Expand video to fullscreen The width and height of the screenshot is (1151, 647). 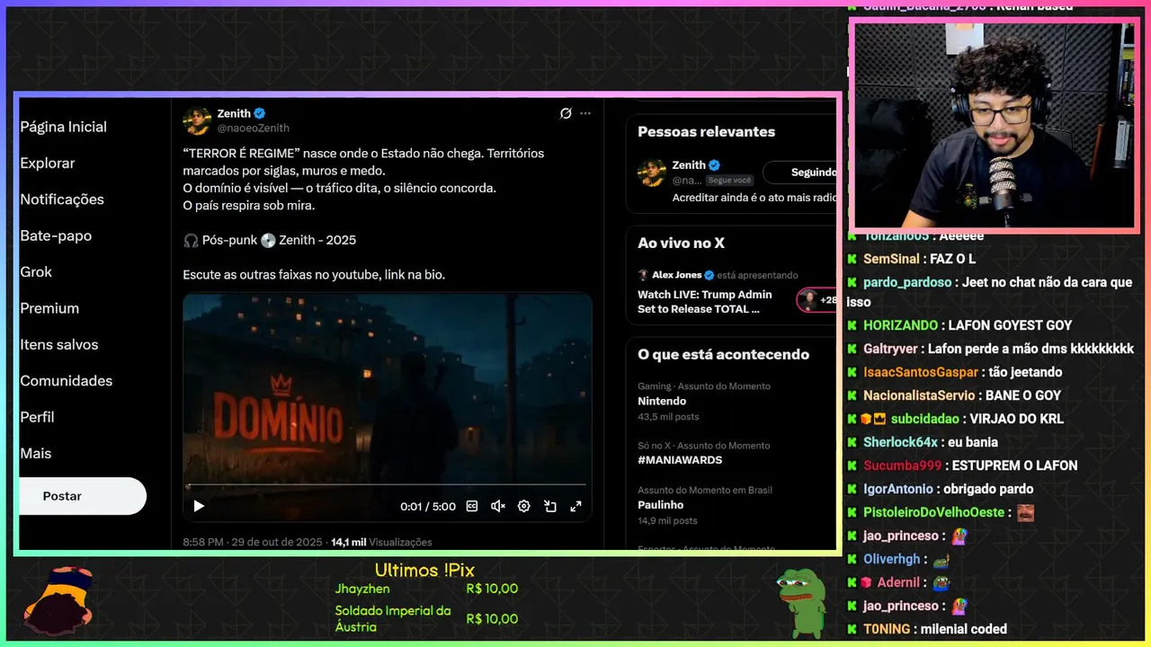576,506
